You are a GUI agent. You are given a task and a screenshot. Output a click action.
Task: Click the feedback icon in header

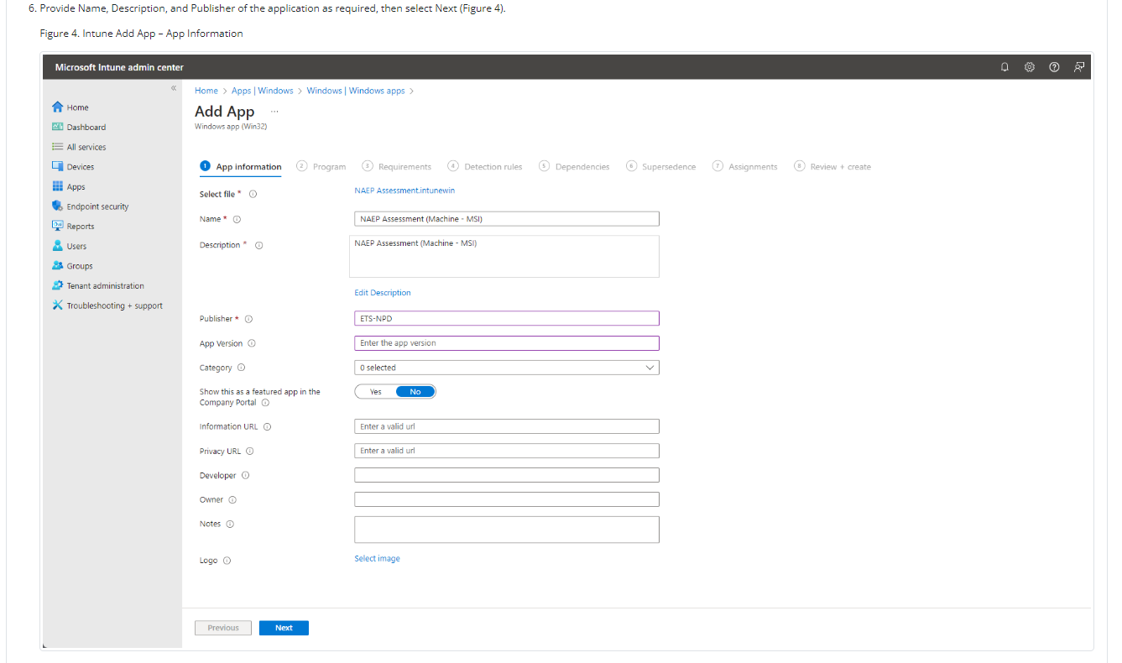pyautogui.click(x=1079, y=67)
